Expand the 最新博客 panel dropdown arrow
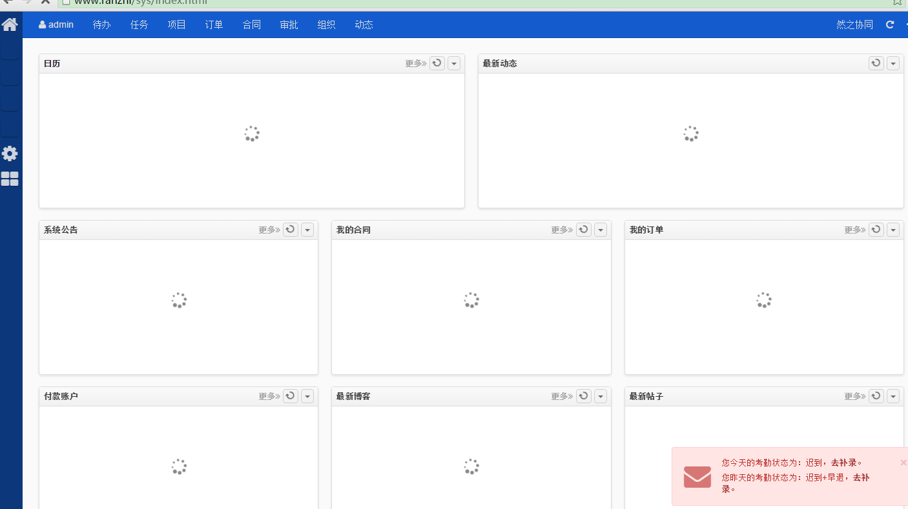This screenshot has width=908, height=509. pyautogui.click(x=601, y=396)
